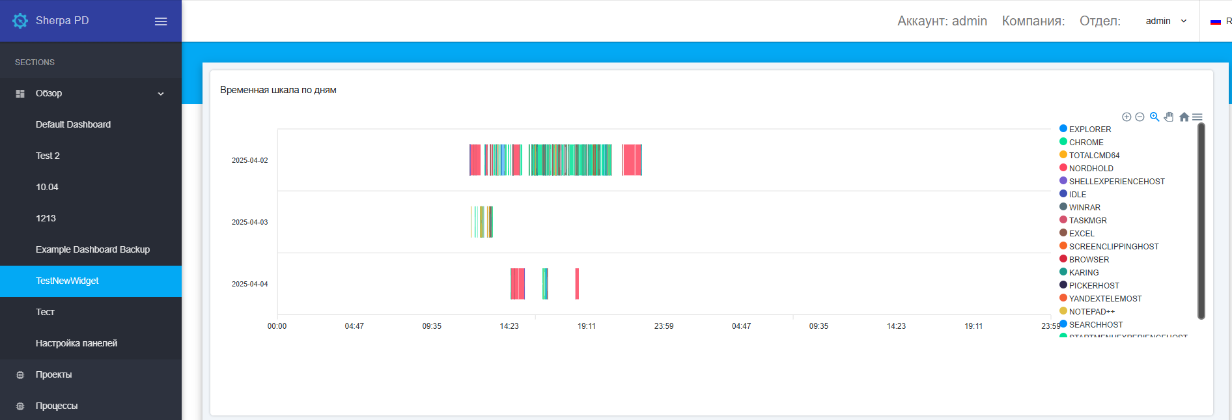Click the legend vertical scrollbar
Image resolution: width=1232 pixels, height=420 pixels.
[1201, 221]
